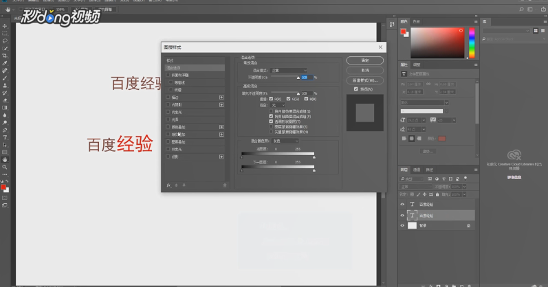548x287 pixels.
Task: Add another Drop Shadow with plus icon
Action: 221,157
